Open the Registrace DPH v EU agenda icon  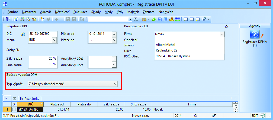(255, 34)
